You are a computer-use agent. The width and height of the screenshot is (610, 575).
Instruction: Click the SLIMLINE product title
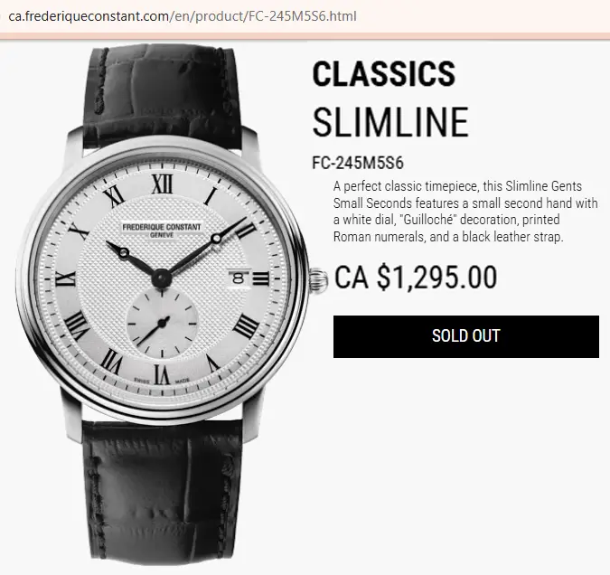coord(390,122)
